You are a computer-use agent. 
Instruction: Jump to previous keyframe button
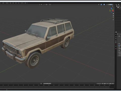45,83
